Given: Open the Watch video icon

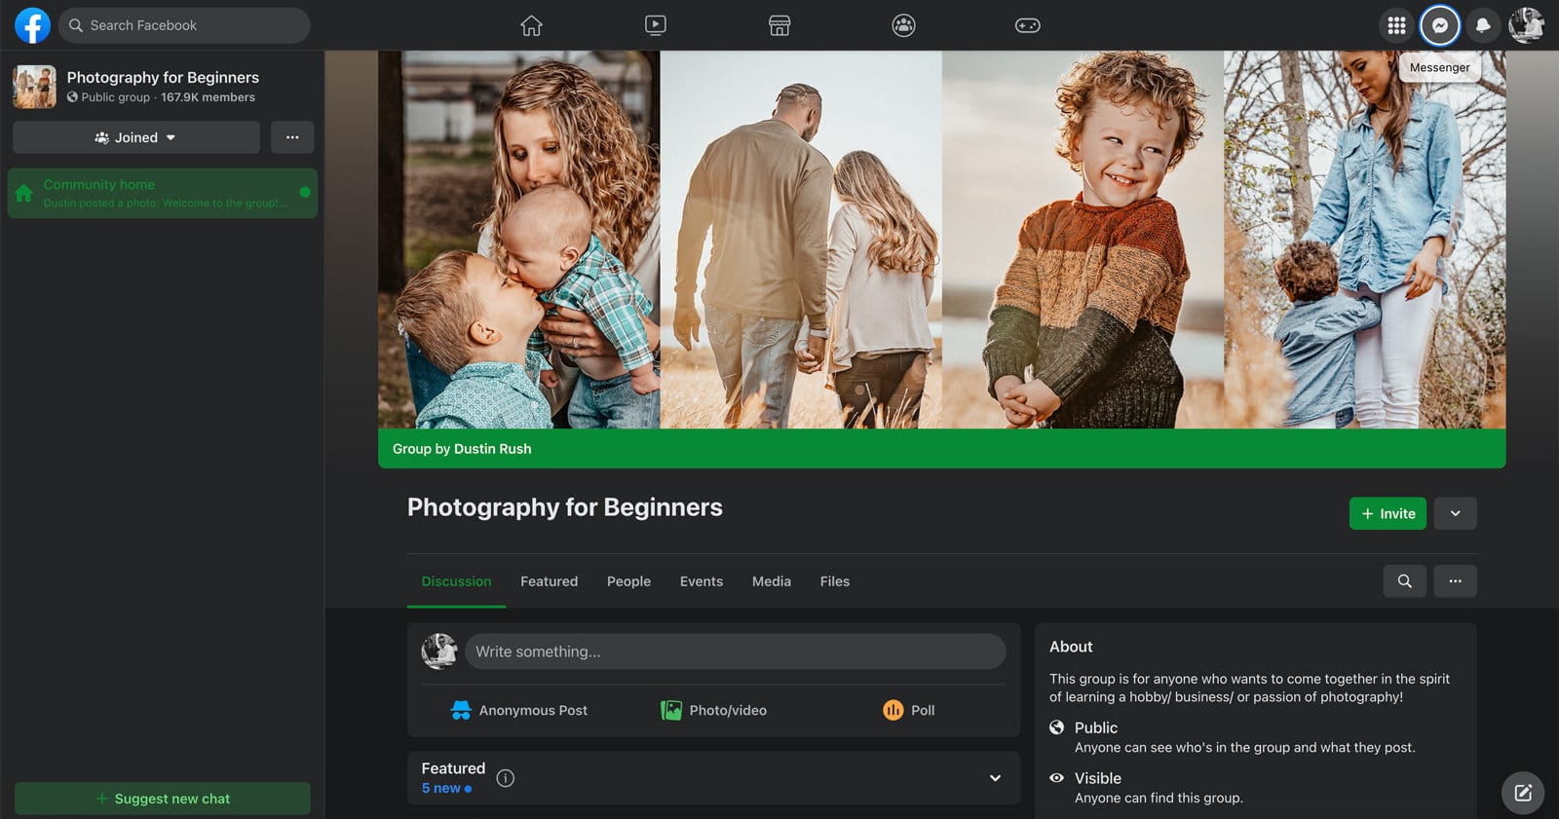Looking at the screenshot, I should coord(656,25).
